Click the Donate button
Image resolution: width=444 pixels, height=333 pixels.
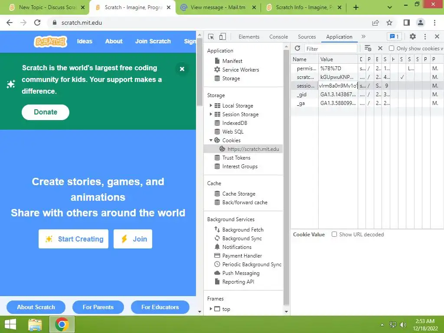pyautogui.click(x=45, y=112)
